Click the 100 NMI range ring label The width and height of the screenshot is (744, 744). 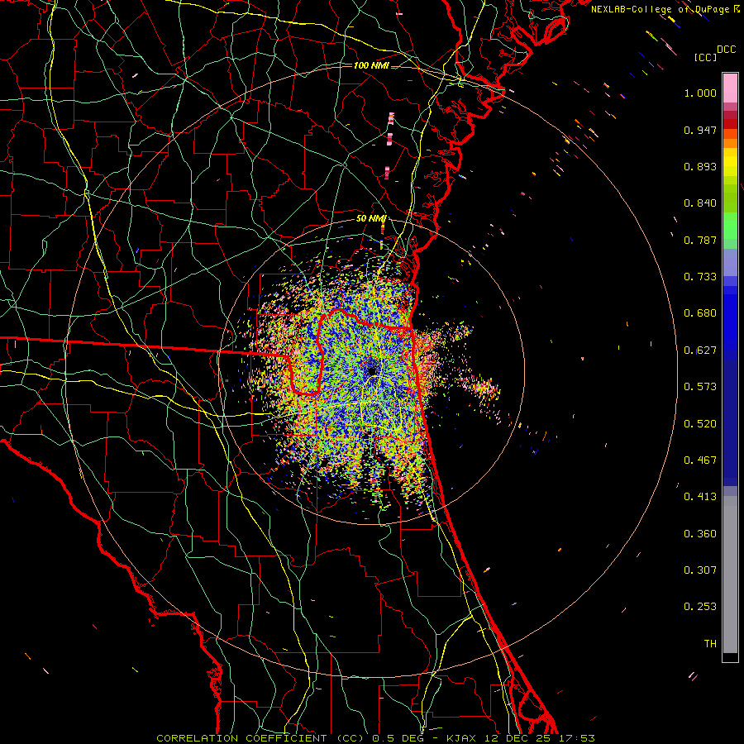(x=371, y=65)
